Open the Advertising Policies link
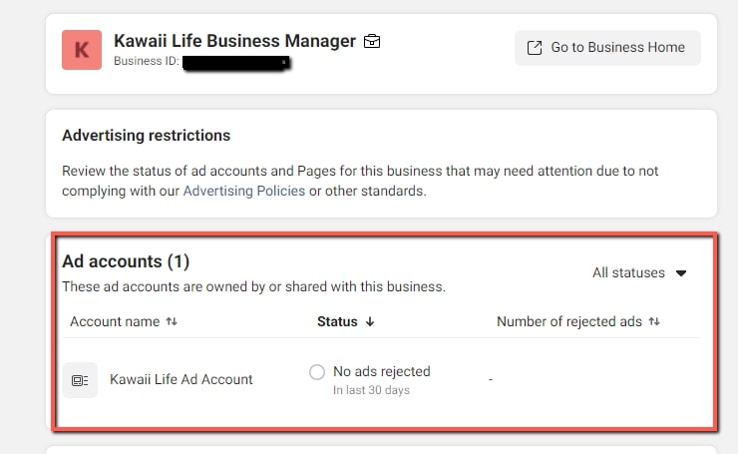738x454 pixels. (x=244, y=191)
